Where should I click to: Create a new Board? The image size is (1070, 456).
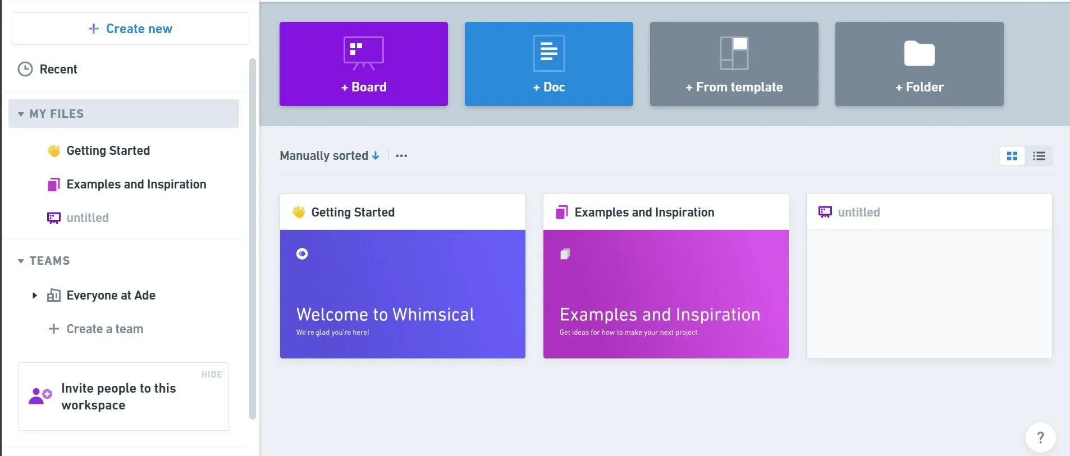[364, 64]
